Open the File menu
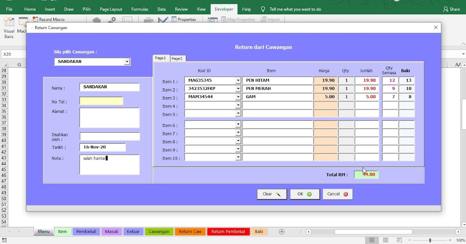 pyautogui.click(x=9, y=9)
